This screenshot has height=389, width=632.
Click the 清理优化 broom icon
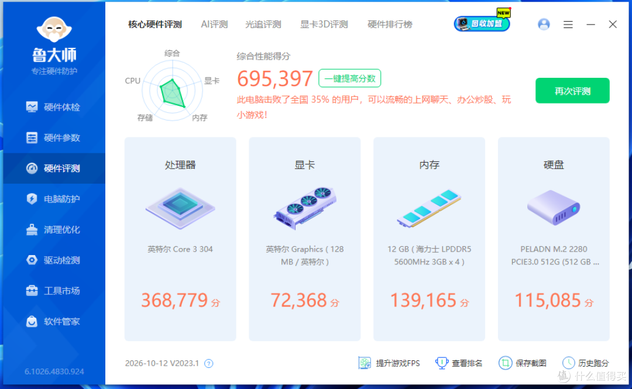click(32, 230)
